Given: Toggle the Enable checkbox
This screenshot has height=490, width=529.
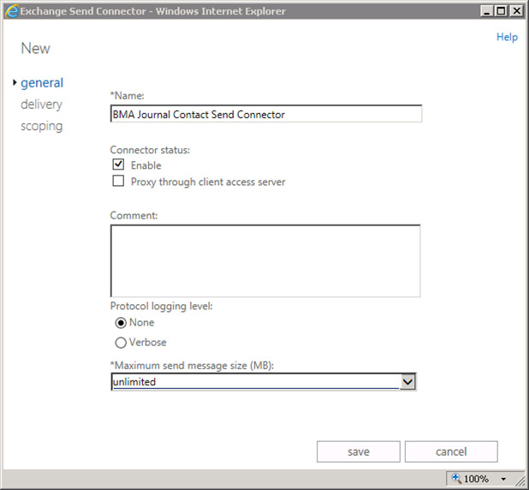Looking at the screenshot, I should (x=118, y=164).
